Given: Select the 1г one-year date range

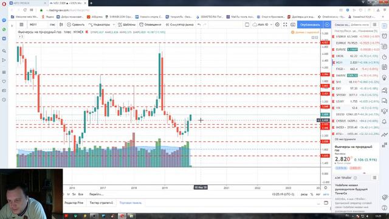Looking at the screenshot, I should coord(69,194).
